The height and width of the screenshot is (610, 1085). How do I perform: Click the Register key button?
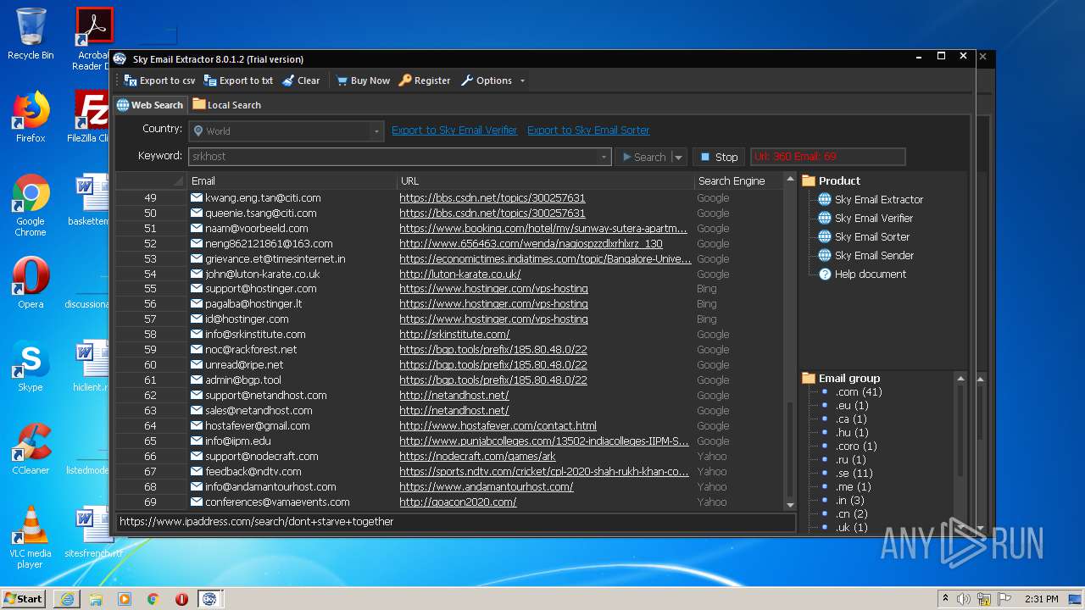click(425, 80)
